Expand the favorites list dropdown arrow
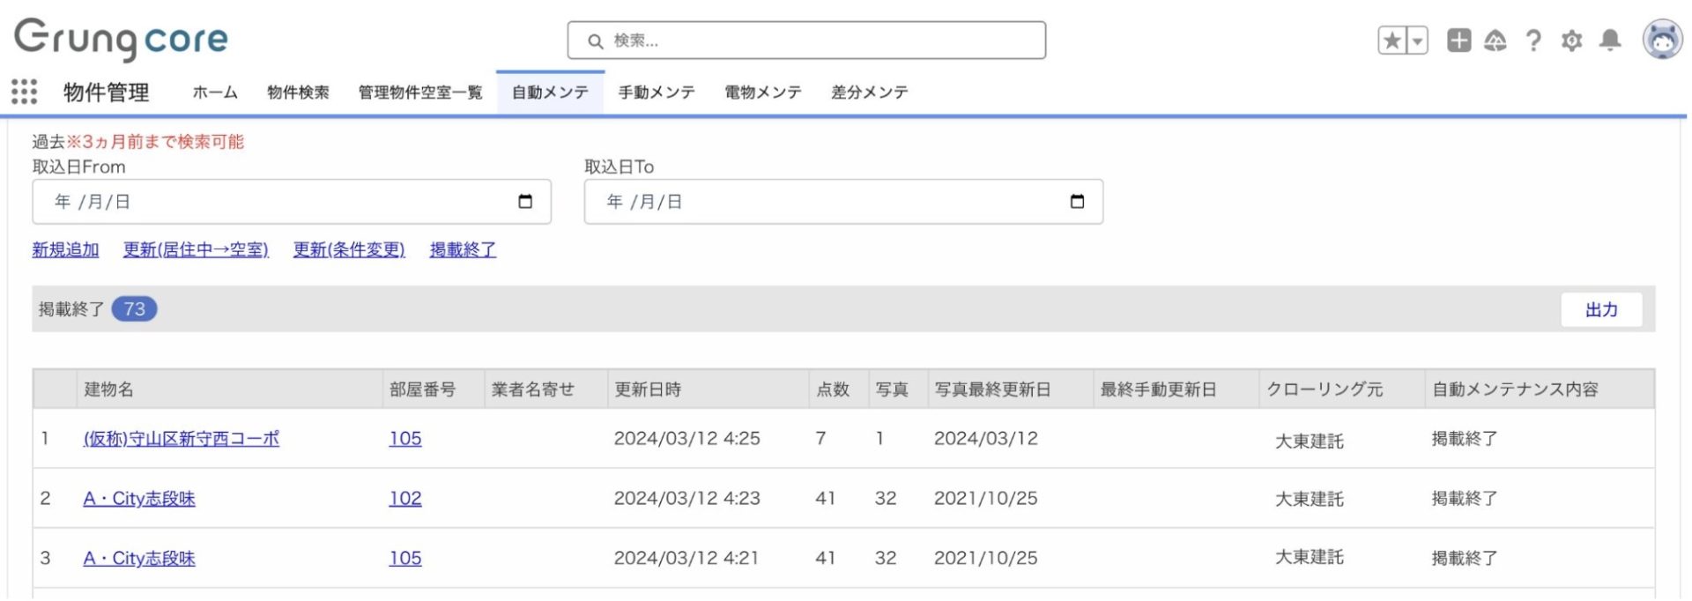 (1417, 41)
